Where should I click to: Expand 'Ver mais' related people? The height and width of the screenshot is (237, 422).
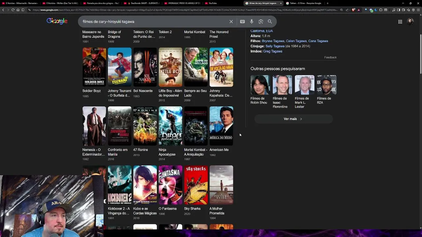coord(293,119)
